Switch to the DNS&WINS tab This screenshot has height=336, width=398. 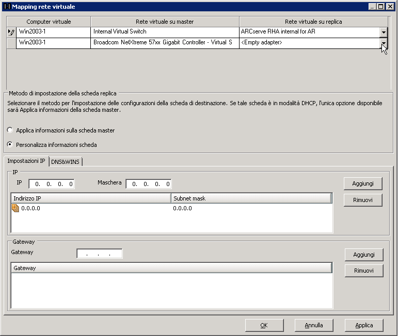(66, 161)
